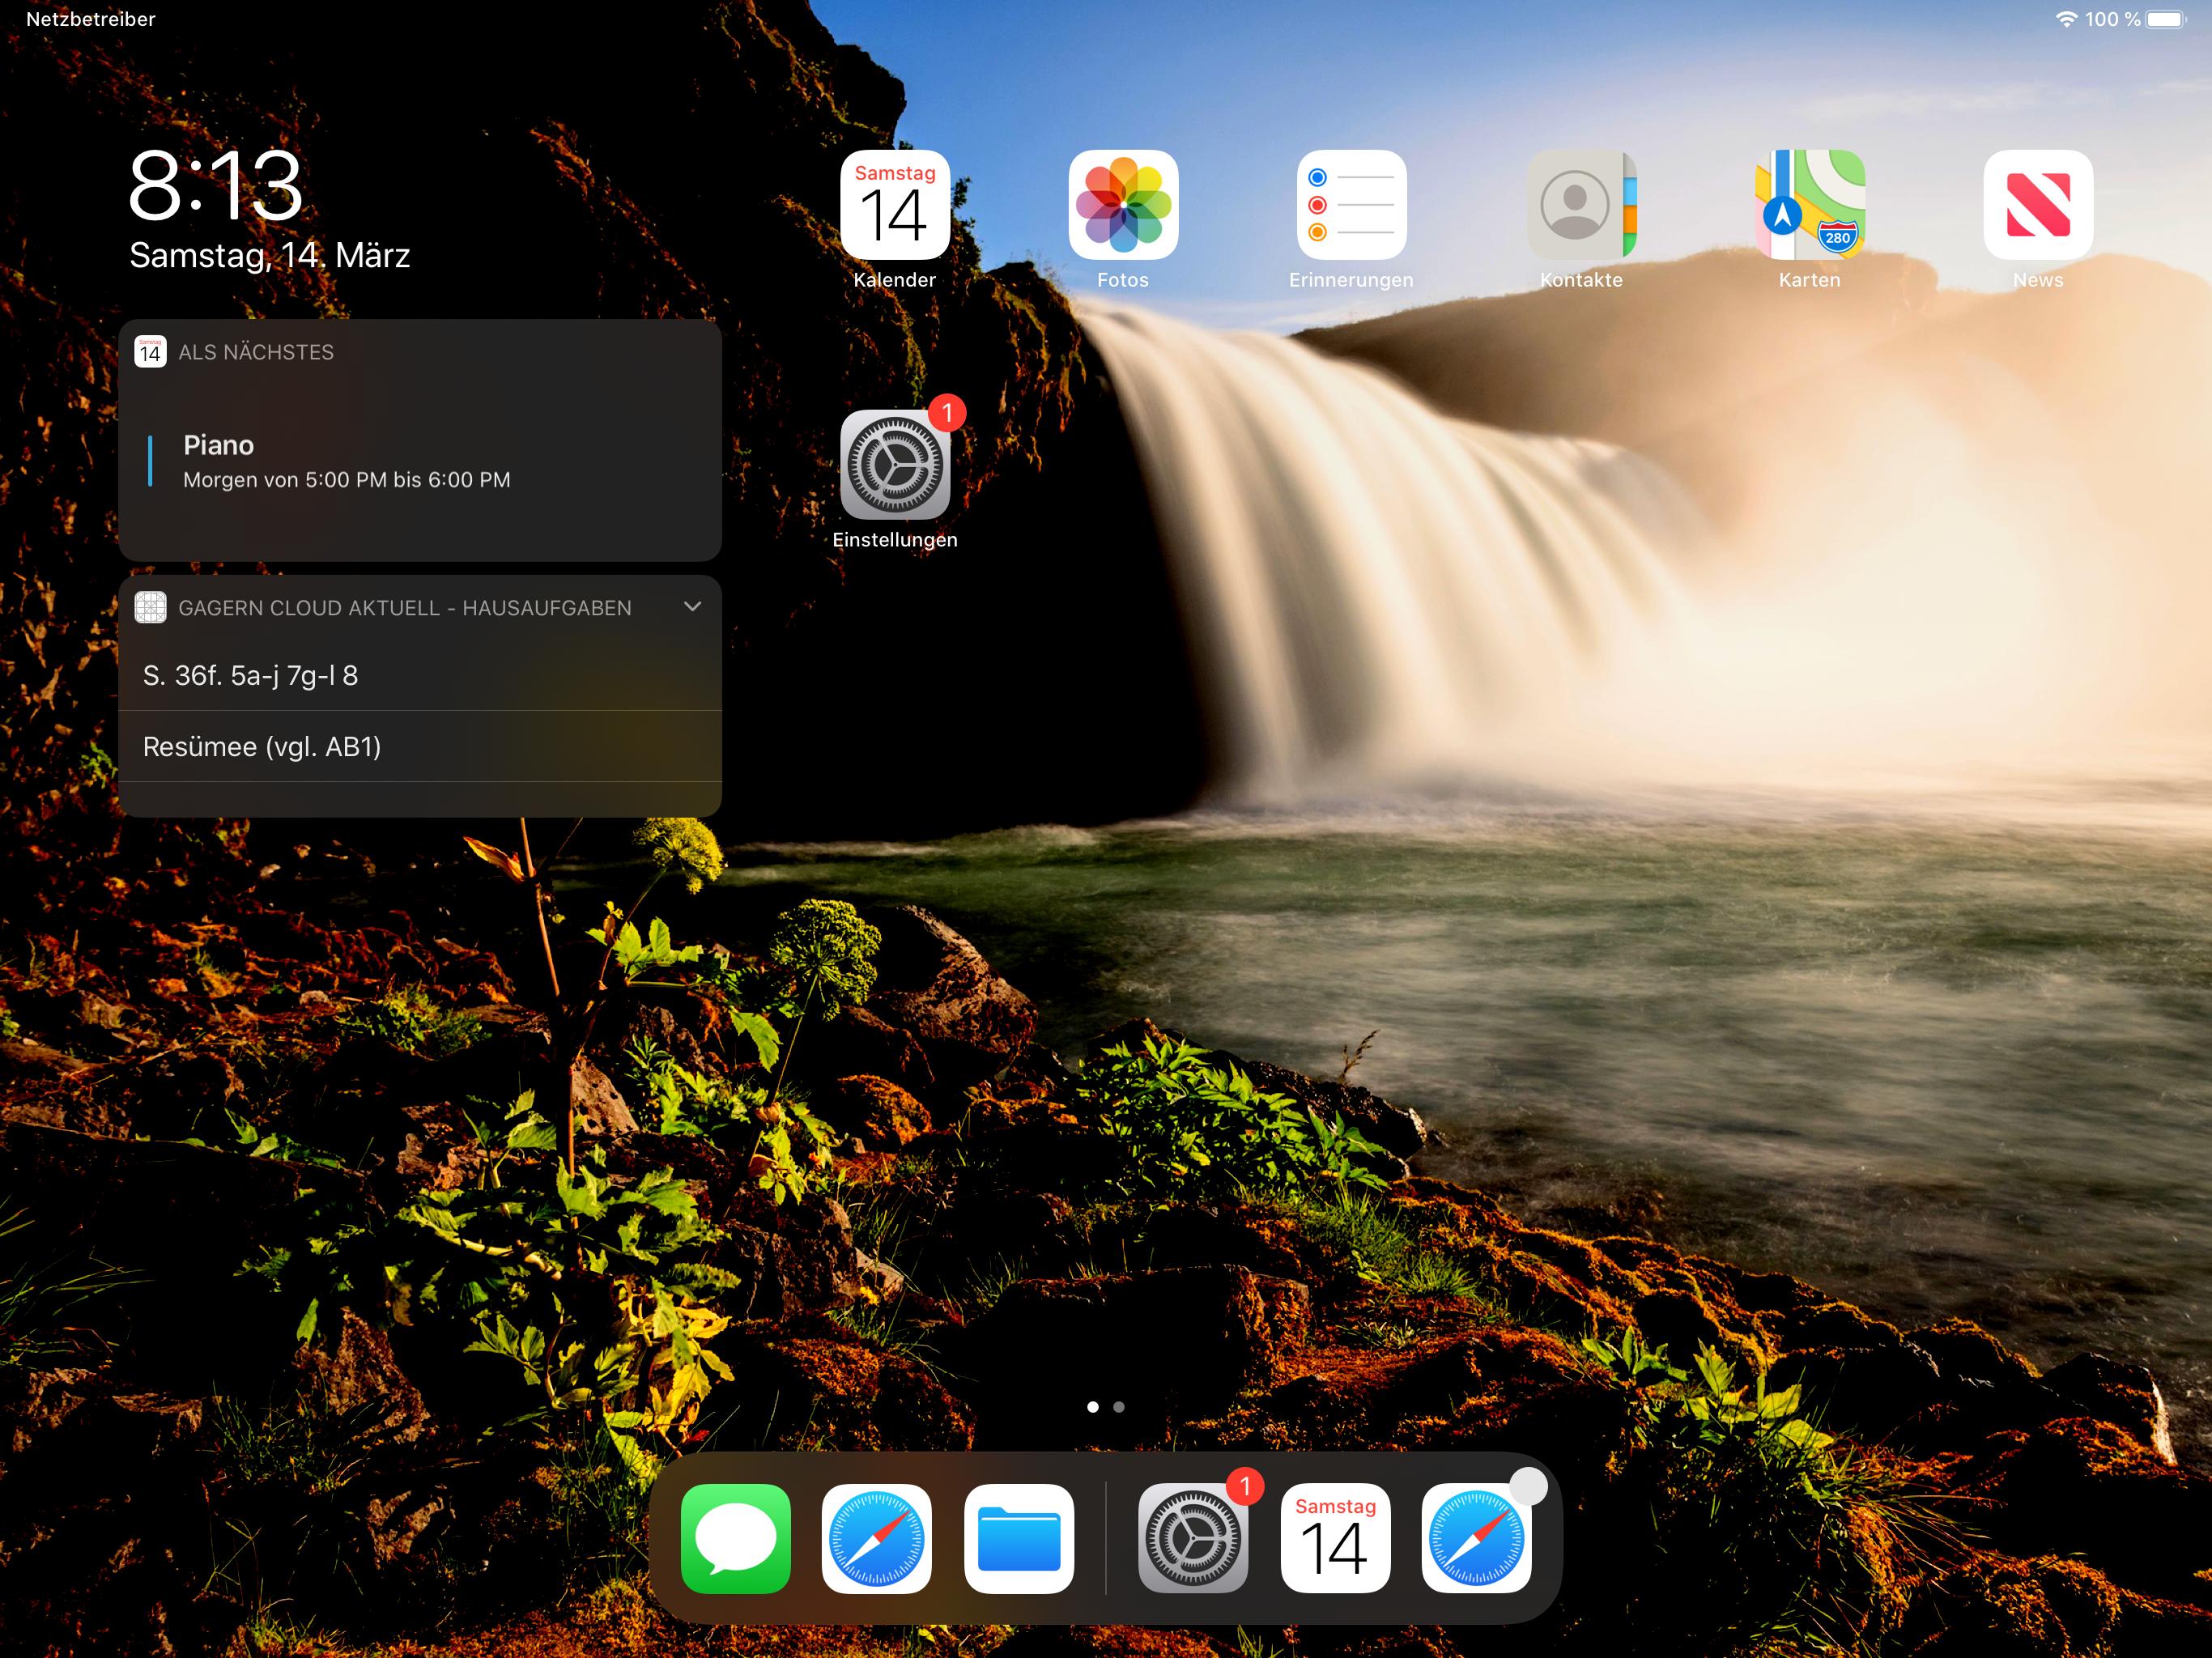Viewport: 2212px width, 1658px height.
Task: Open Messages from the dock
Action: click(735, 1538)
